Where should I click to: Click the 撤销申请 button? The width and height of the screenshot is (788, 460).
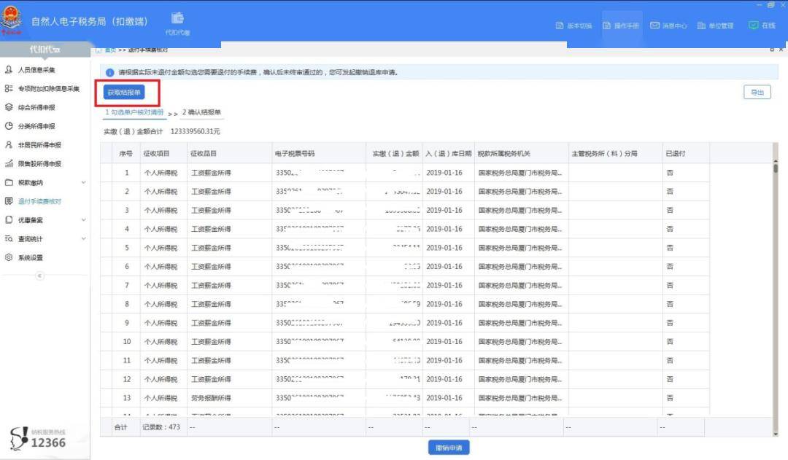(x=449, y=448)
